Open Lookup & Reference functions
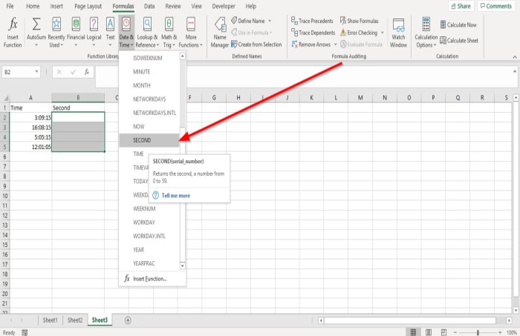The height and width of the screenshot is (336, 520). [147, 33]
